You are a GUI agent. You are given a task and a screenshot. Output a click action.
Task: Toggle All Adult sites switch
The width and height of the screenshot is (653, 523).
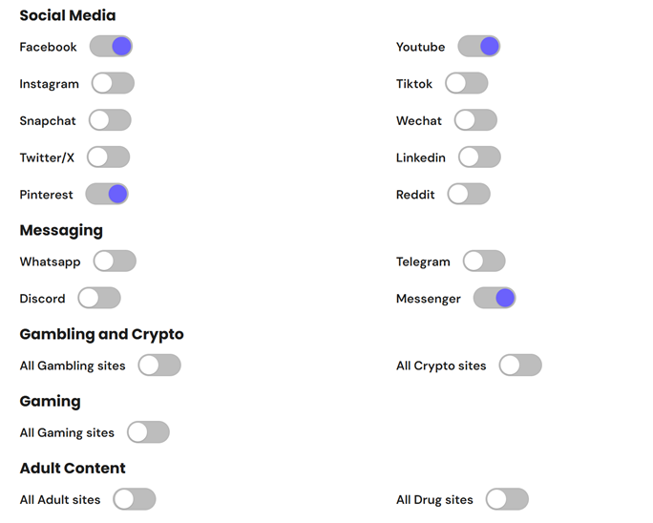click(135, 499)
